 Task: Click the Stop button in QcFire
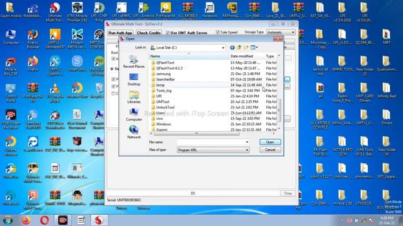tap(288, 193)
